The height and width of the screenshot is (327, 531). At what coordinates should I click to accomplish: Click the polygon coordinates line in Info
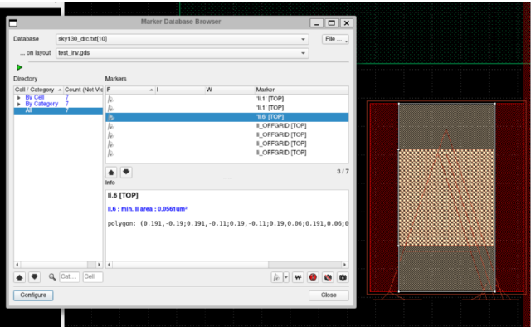pyautogui.click(x=228, y=223)
